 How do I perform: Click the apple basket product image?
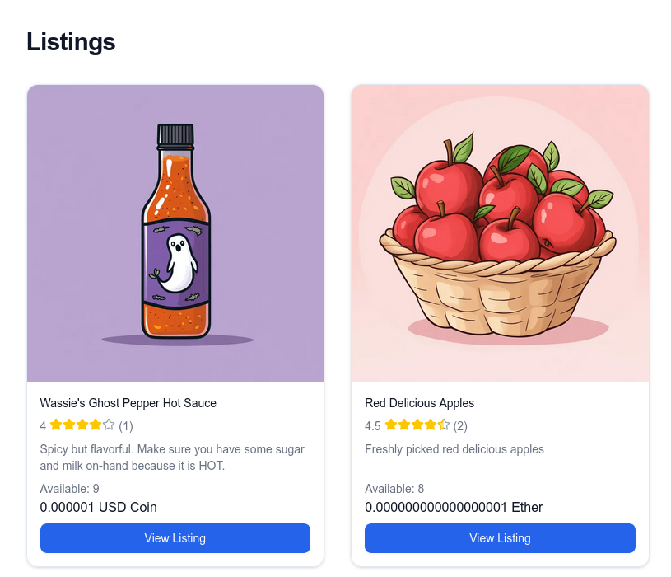pos(499,233)
